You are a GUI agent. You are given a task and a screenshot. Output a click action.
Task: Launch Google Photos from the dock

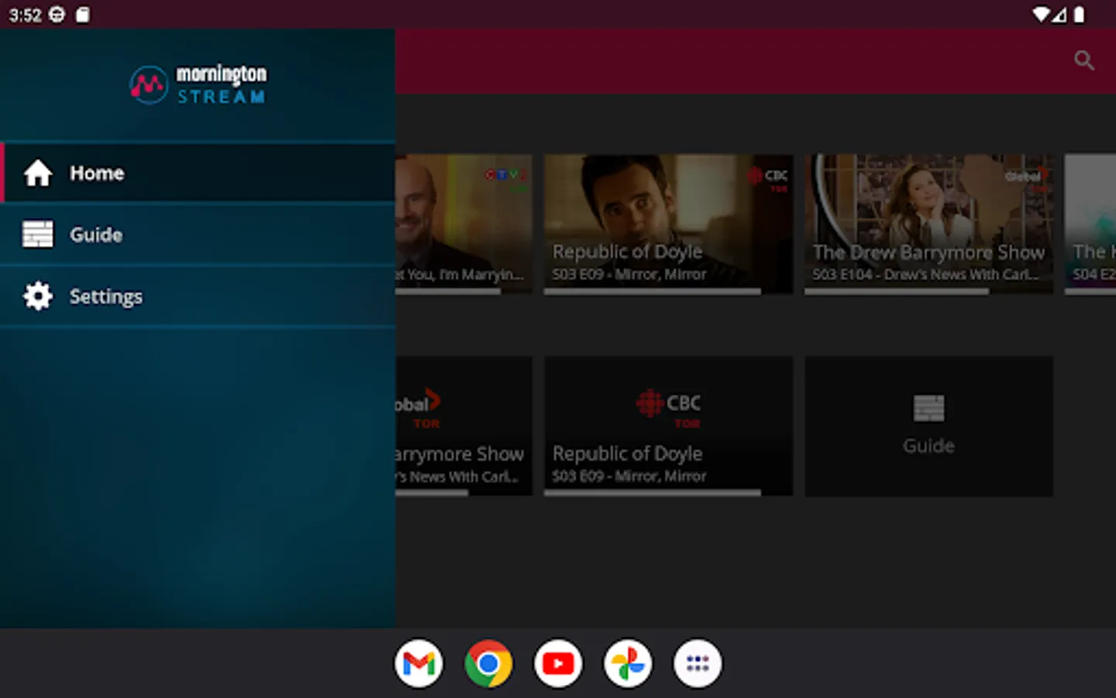point(628,664)
